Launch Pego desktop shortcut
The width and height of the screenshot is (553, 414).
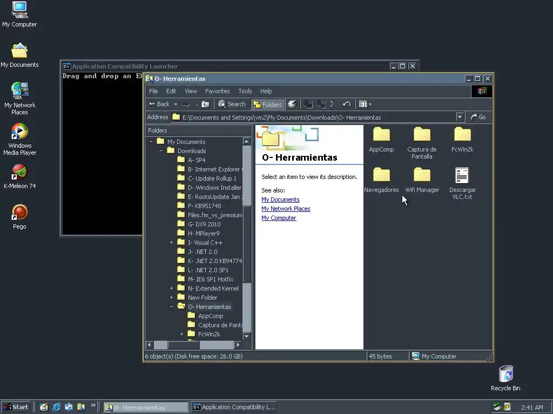19,217
